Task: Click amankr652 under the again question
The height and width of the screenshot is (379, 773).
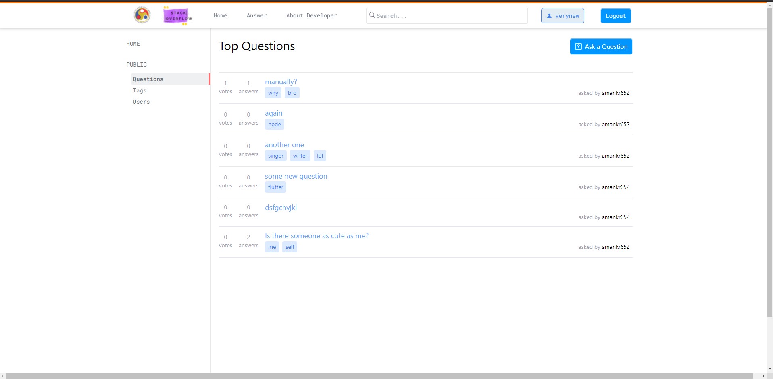Action: point(615,124)
